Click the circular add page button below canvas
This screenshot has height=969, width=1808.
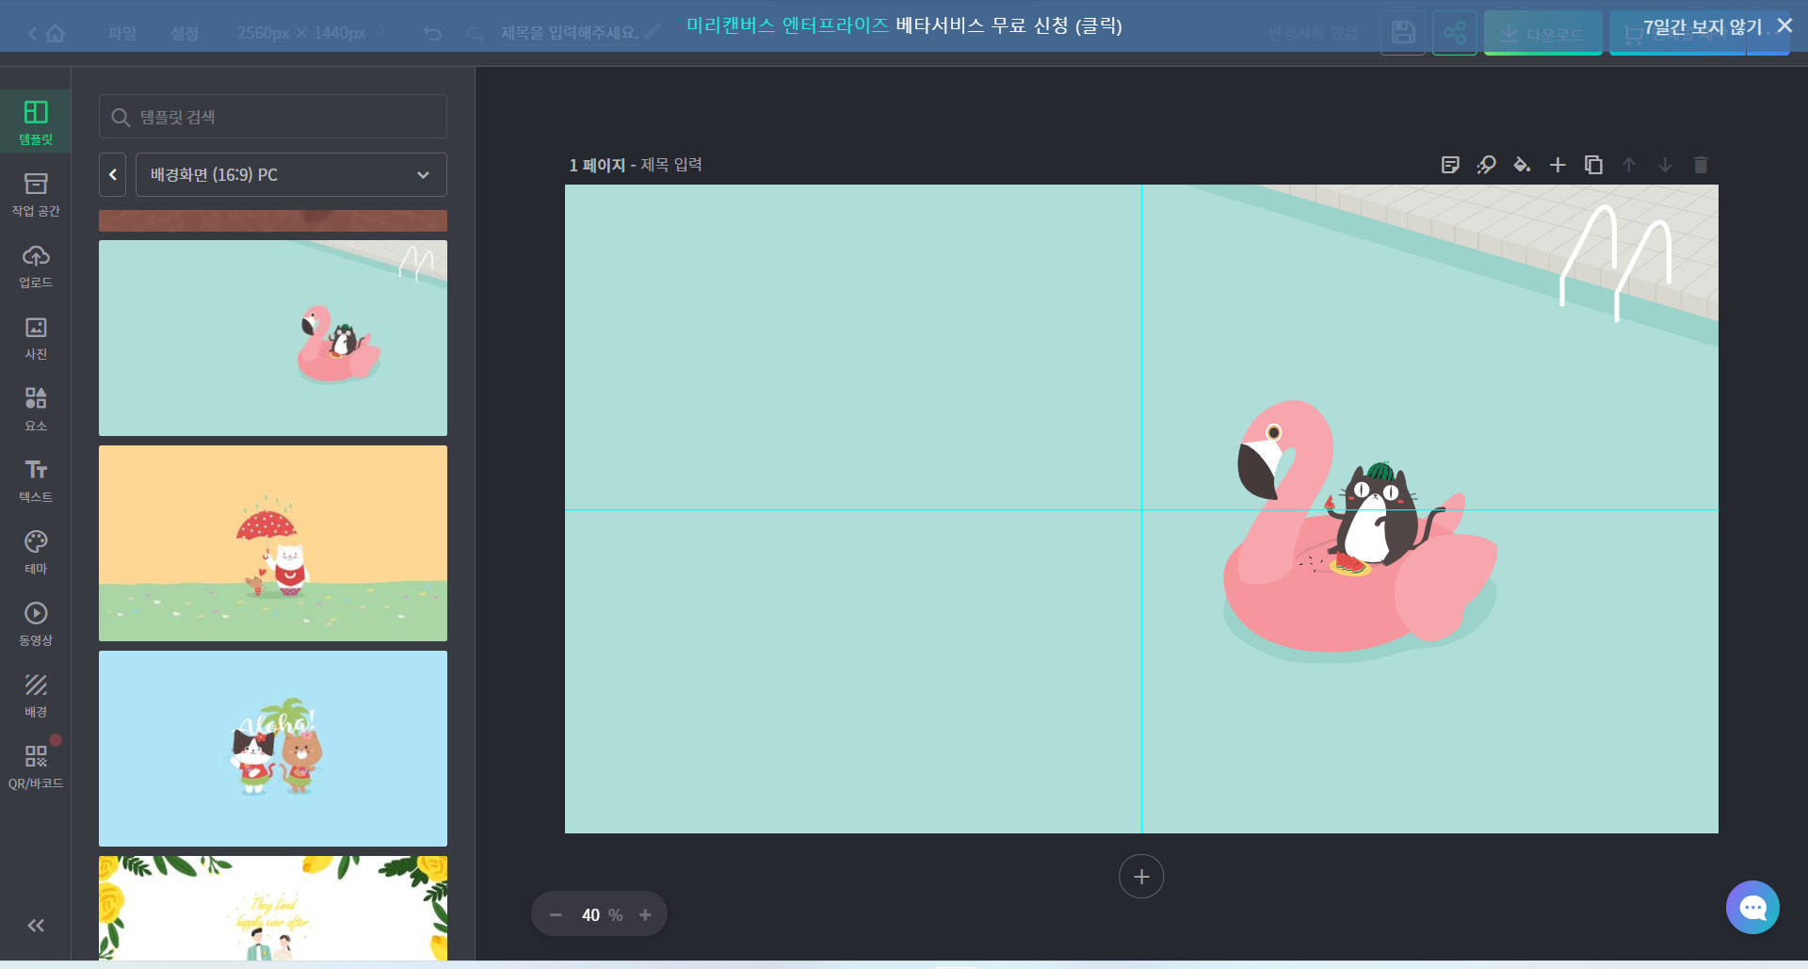click(1141, 877)
